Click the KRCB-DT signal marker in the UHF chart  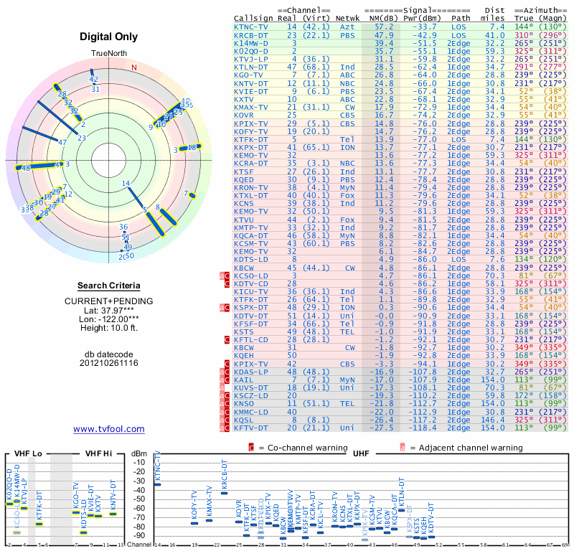(224, 493)
